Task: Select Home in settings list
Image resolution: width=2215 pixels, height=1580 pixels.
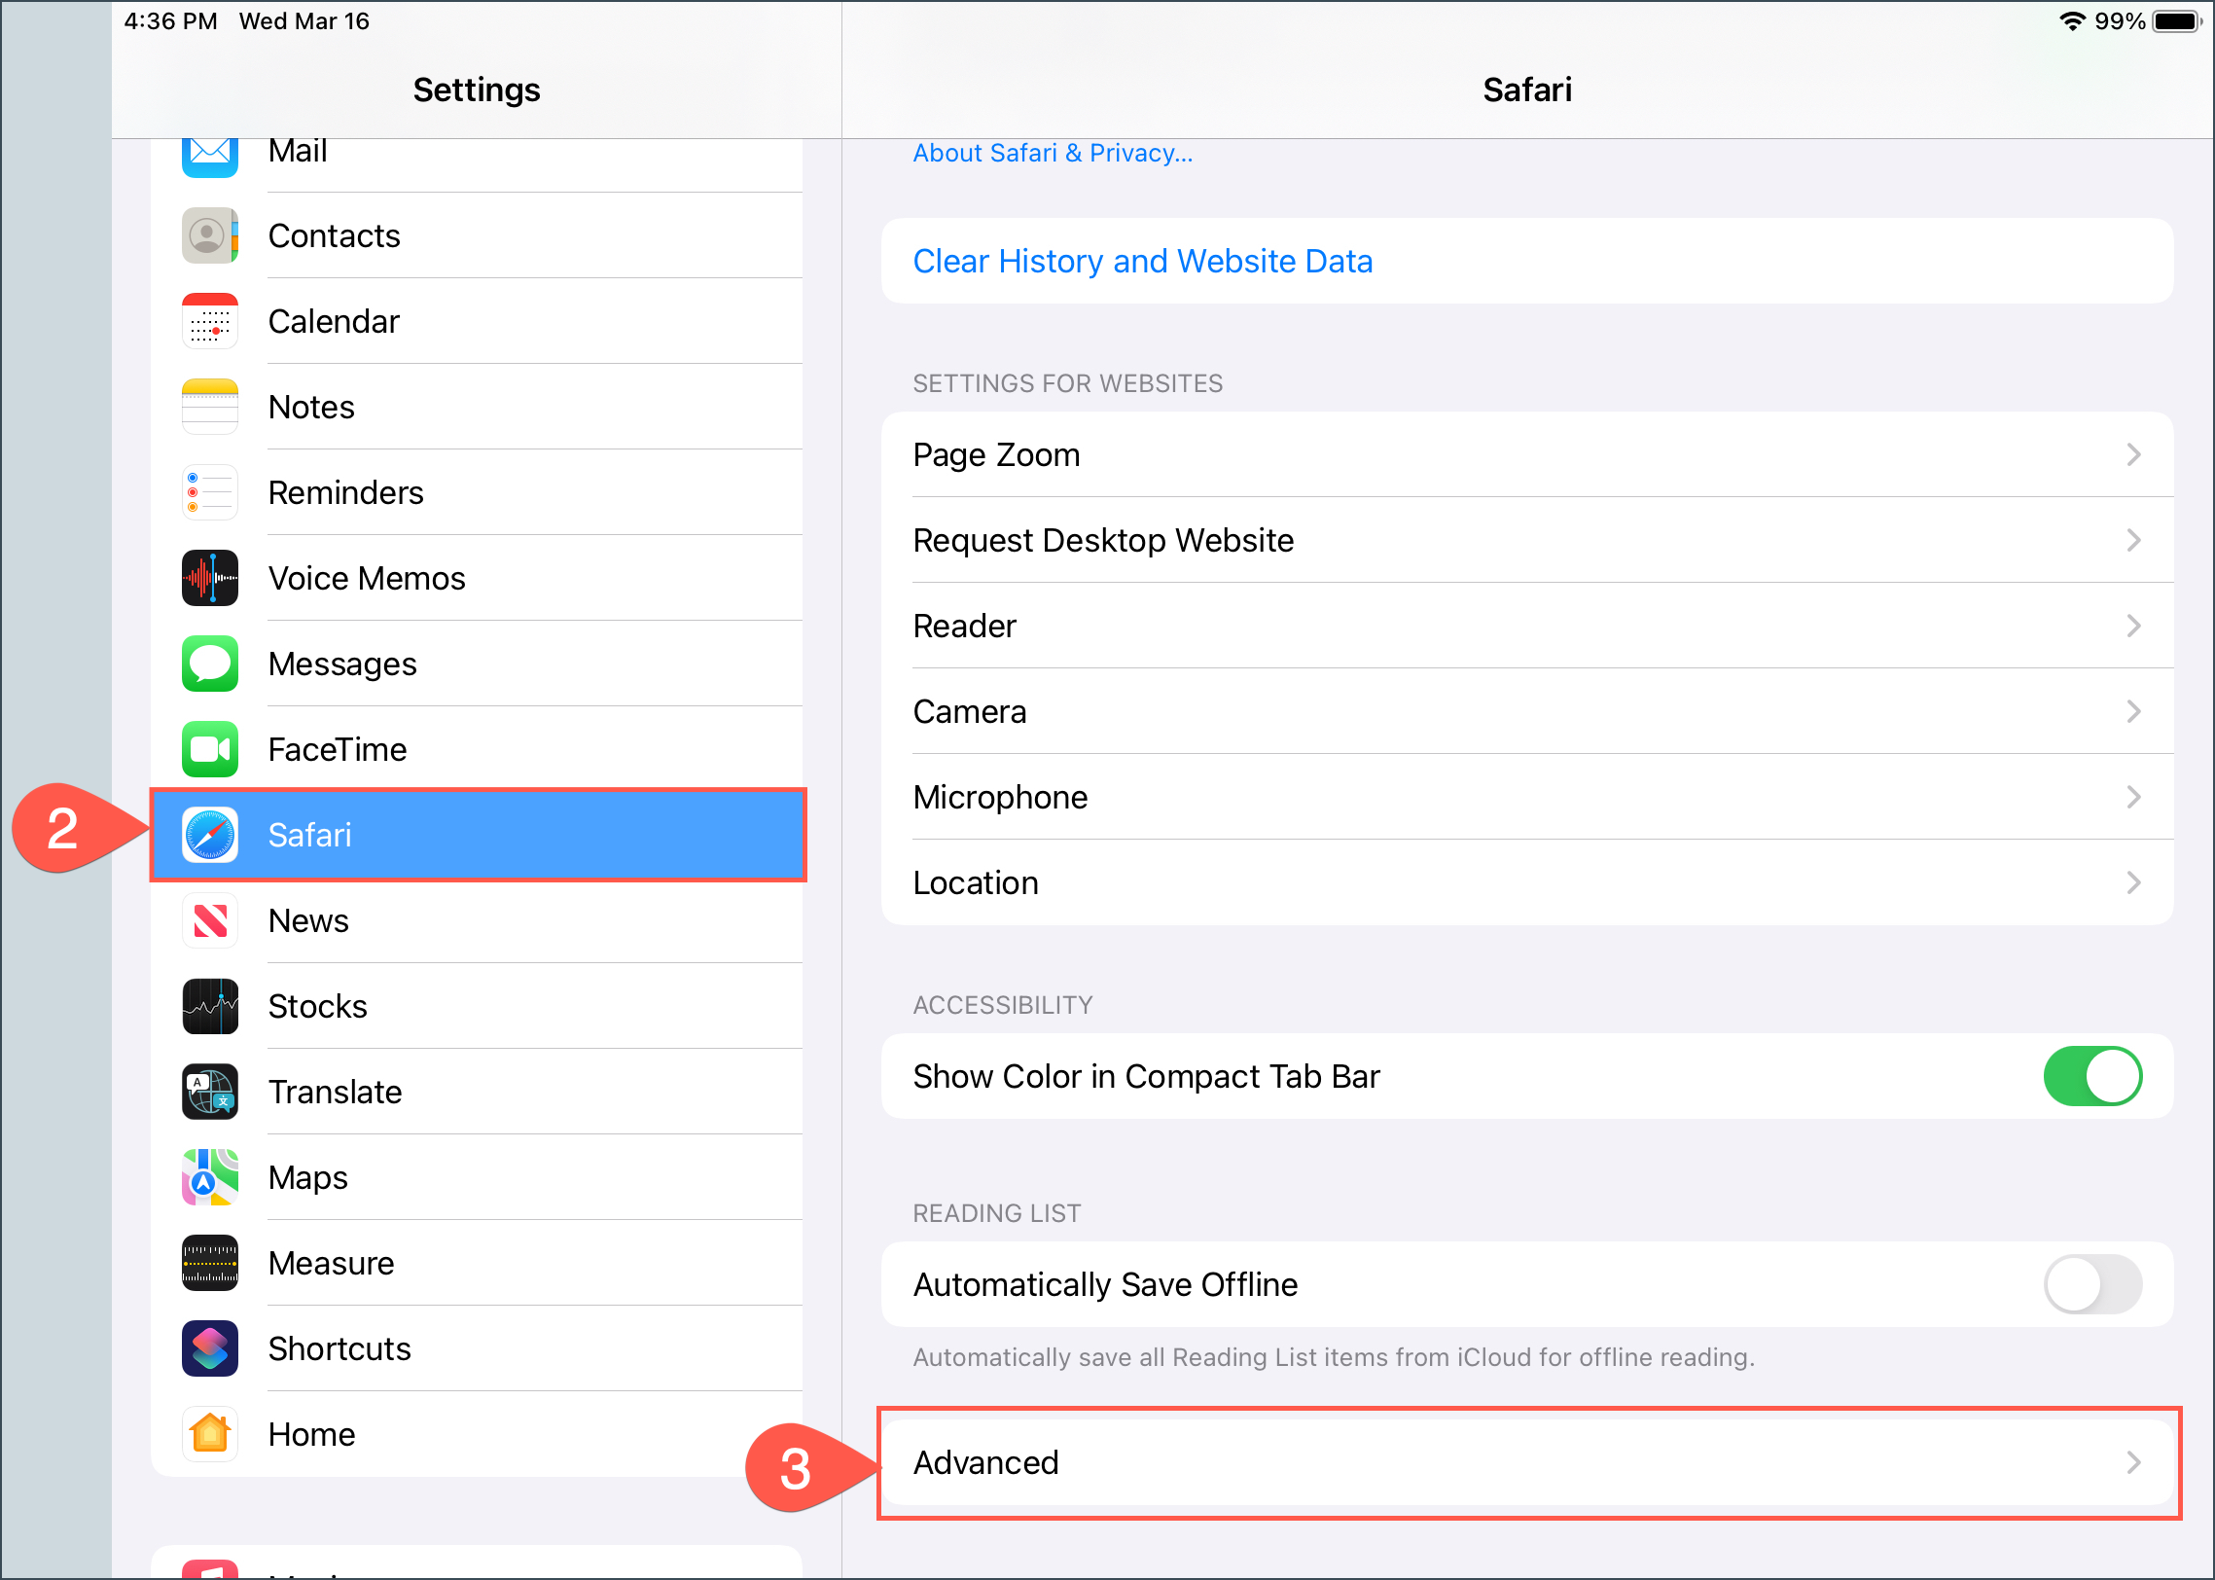Action: [x=477, y=1434]
